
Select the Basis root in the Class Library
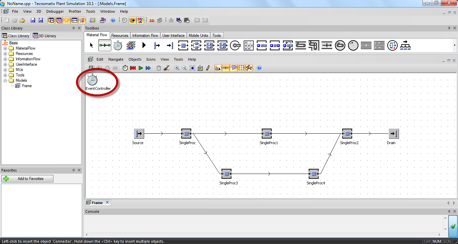click(13, 43)
